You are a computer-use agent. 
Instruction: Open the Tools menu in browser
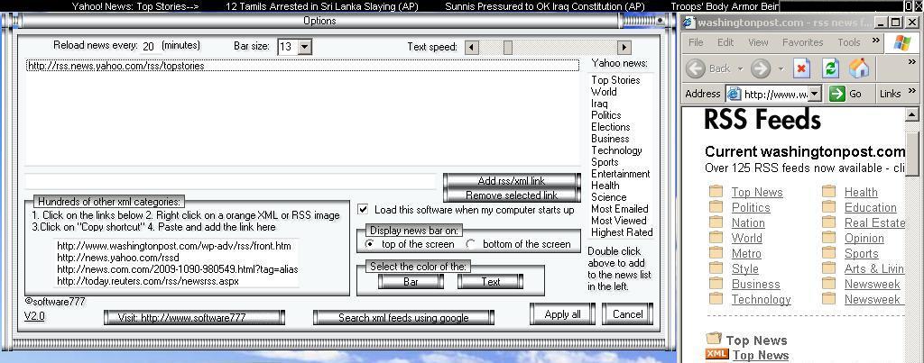click(849, 42)
